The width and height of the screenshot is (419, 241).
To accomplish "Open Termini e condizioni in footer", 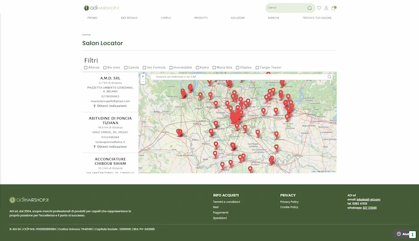I will [x=226, y=202].
